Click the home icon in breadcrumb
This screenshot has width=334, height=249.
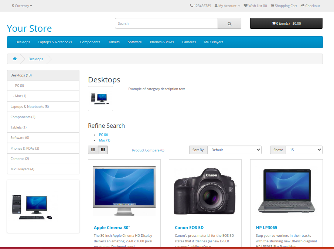pyautogui.click(x=15, y=59)
